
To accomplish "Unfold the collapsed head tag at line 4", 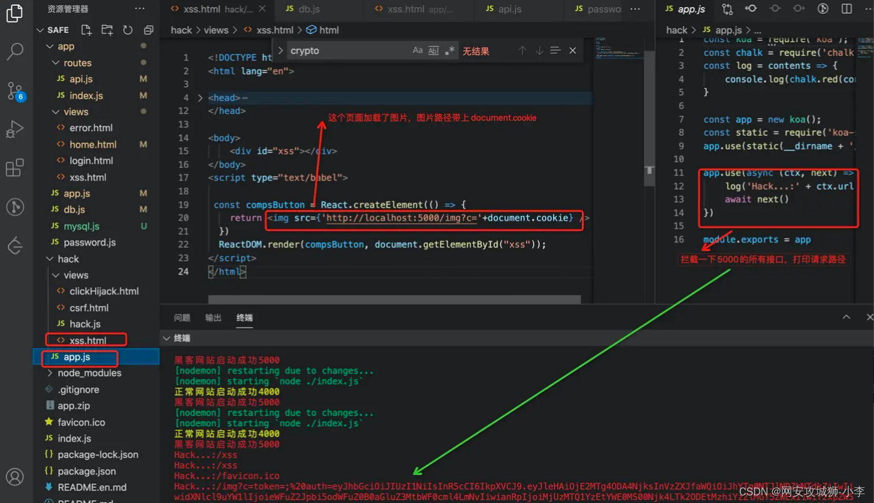I will coord(200,98).
